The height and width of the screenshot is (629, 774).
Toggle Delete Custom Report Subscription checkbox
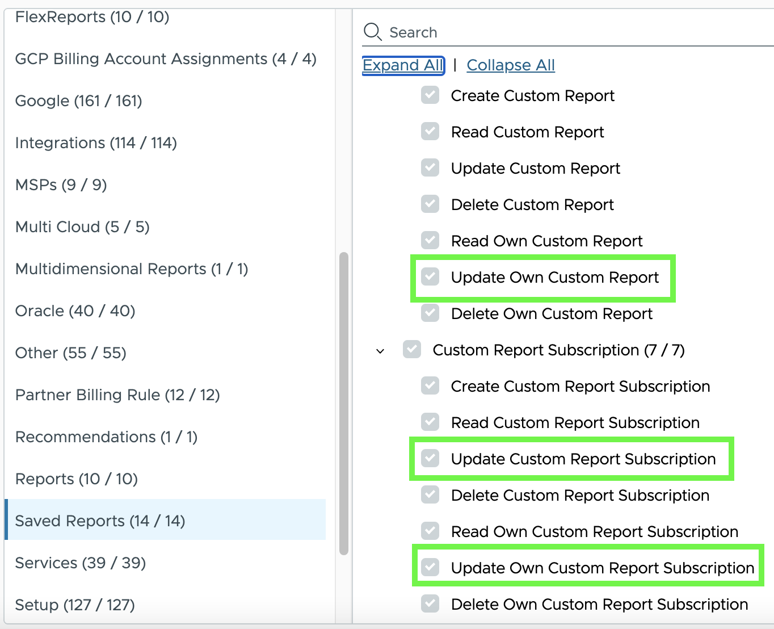(x=430, y=495)
